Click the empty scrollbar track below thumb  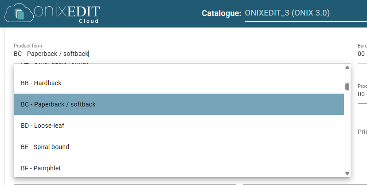pos(347,131)
